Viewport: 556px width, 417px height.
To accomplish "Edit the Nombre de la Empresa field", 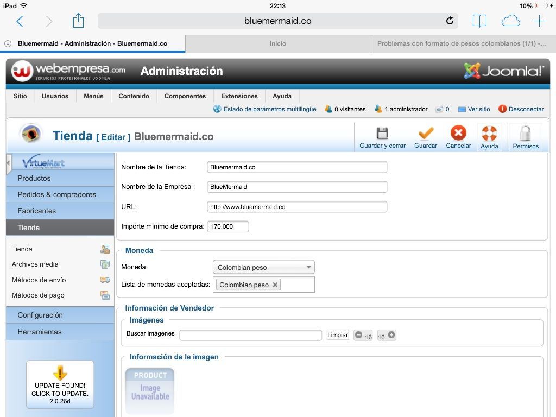I will [297, 187].
